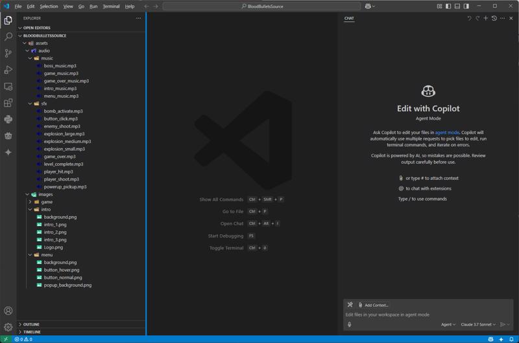Image resolution: width=519 pixels, height=343 pixels.
Task: Open notifications bell in status bar
Action: coord(511,339)
